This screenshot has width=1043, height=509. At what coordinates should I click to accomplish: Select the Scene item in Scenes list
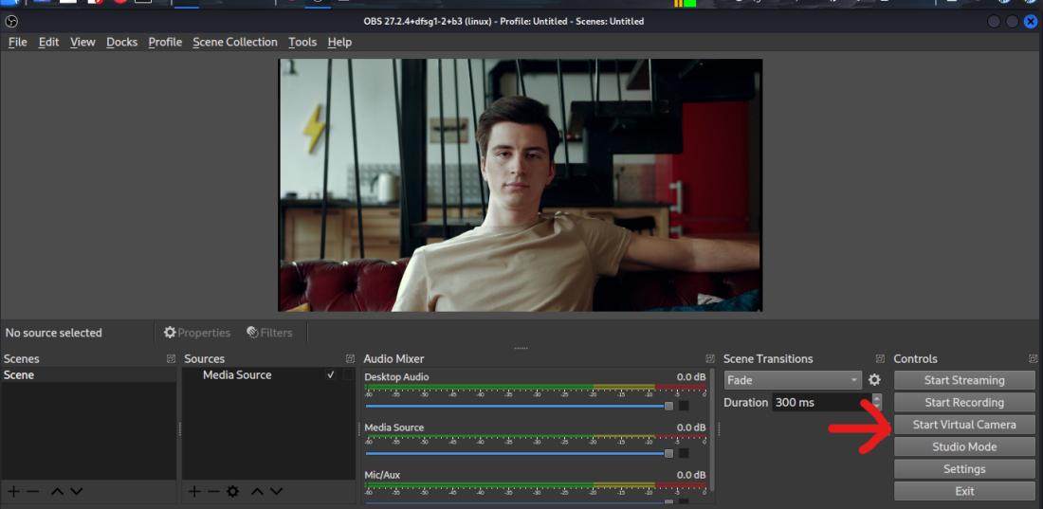(19, 375)
